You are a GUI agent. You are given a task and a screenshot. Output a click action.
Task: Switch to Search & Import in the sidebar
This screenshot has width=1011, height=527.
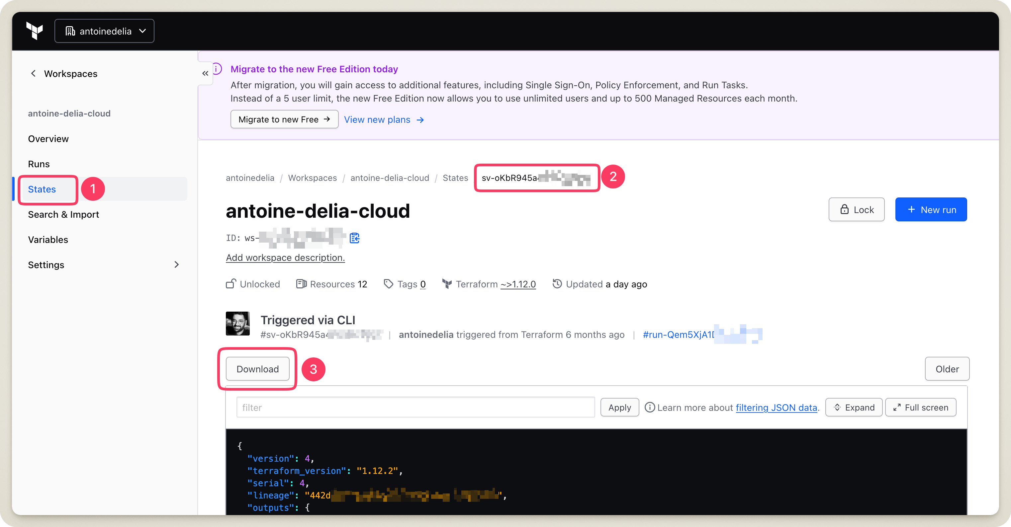(63, 214)
